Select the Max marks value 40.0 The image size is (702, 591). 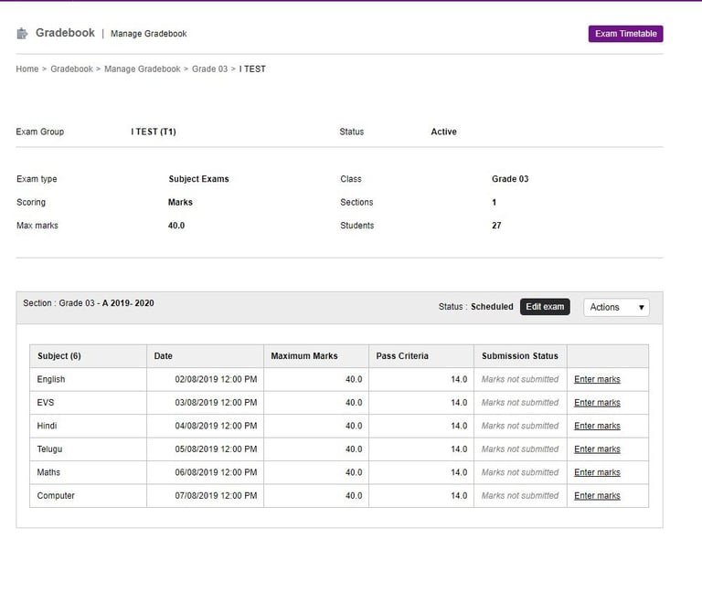176,226
